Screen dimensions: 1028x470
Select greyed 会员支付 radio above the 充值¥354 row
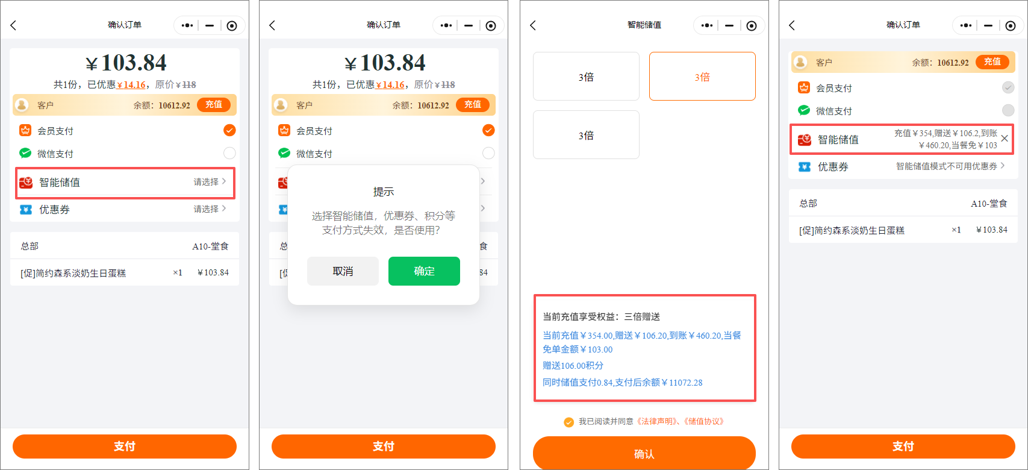1008,88
